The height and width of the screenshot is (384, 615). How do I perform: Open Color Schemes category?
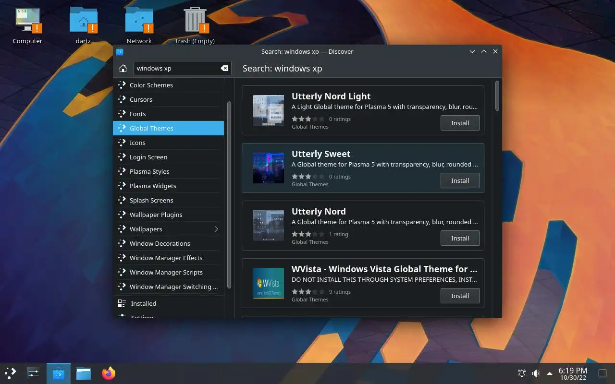pos(168,85)
